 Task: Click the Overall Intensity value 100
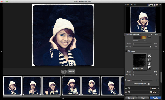coord(156,34)
